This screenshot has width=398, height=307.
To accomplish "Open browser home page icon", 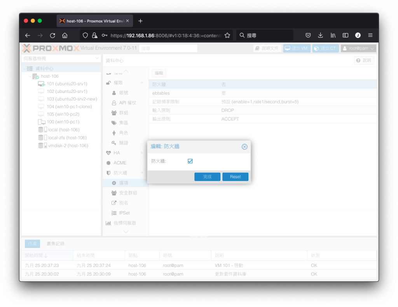I will (x=65, y=35).
